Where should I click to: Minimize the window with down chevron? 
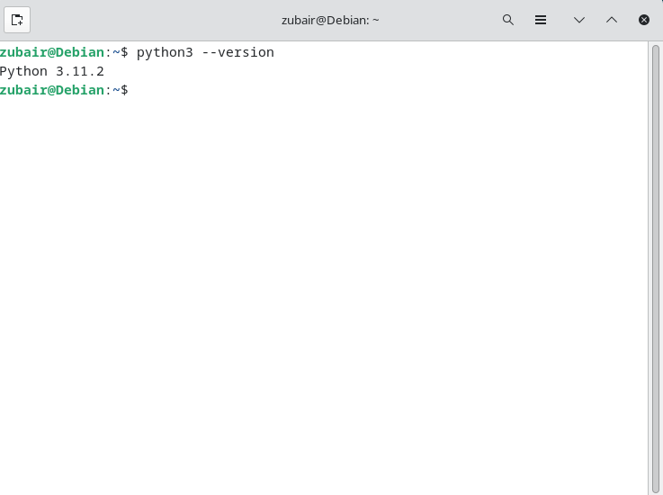pyautogui.click(x=579, y=20)
